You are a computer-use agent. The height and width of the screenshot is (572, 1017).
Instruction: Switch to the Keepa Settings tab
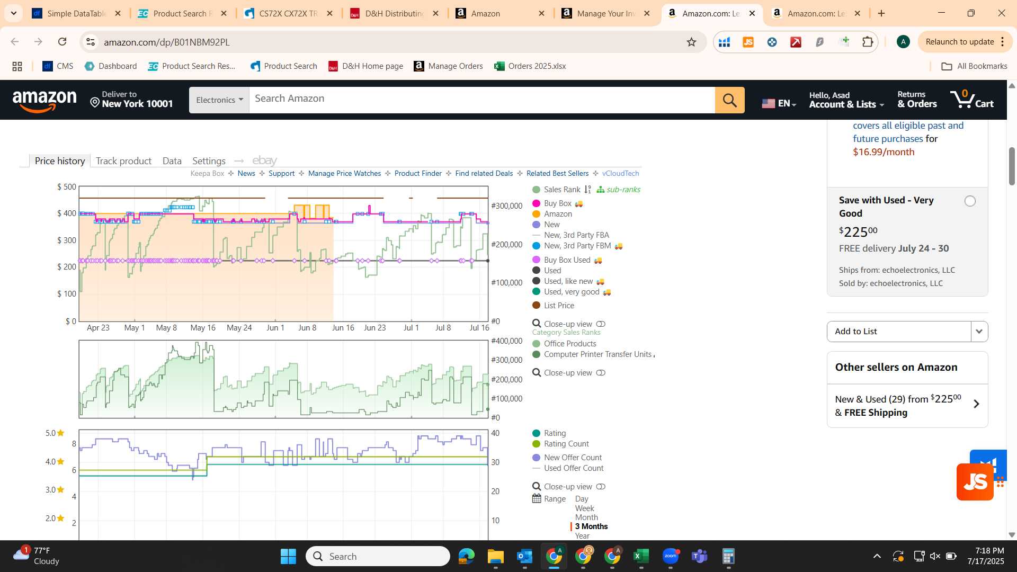coord(209,160)
